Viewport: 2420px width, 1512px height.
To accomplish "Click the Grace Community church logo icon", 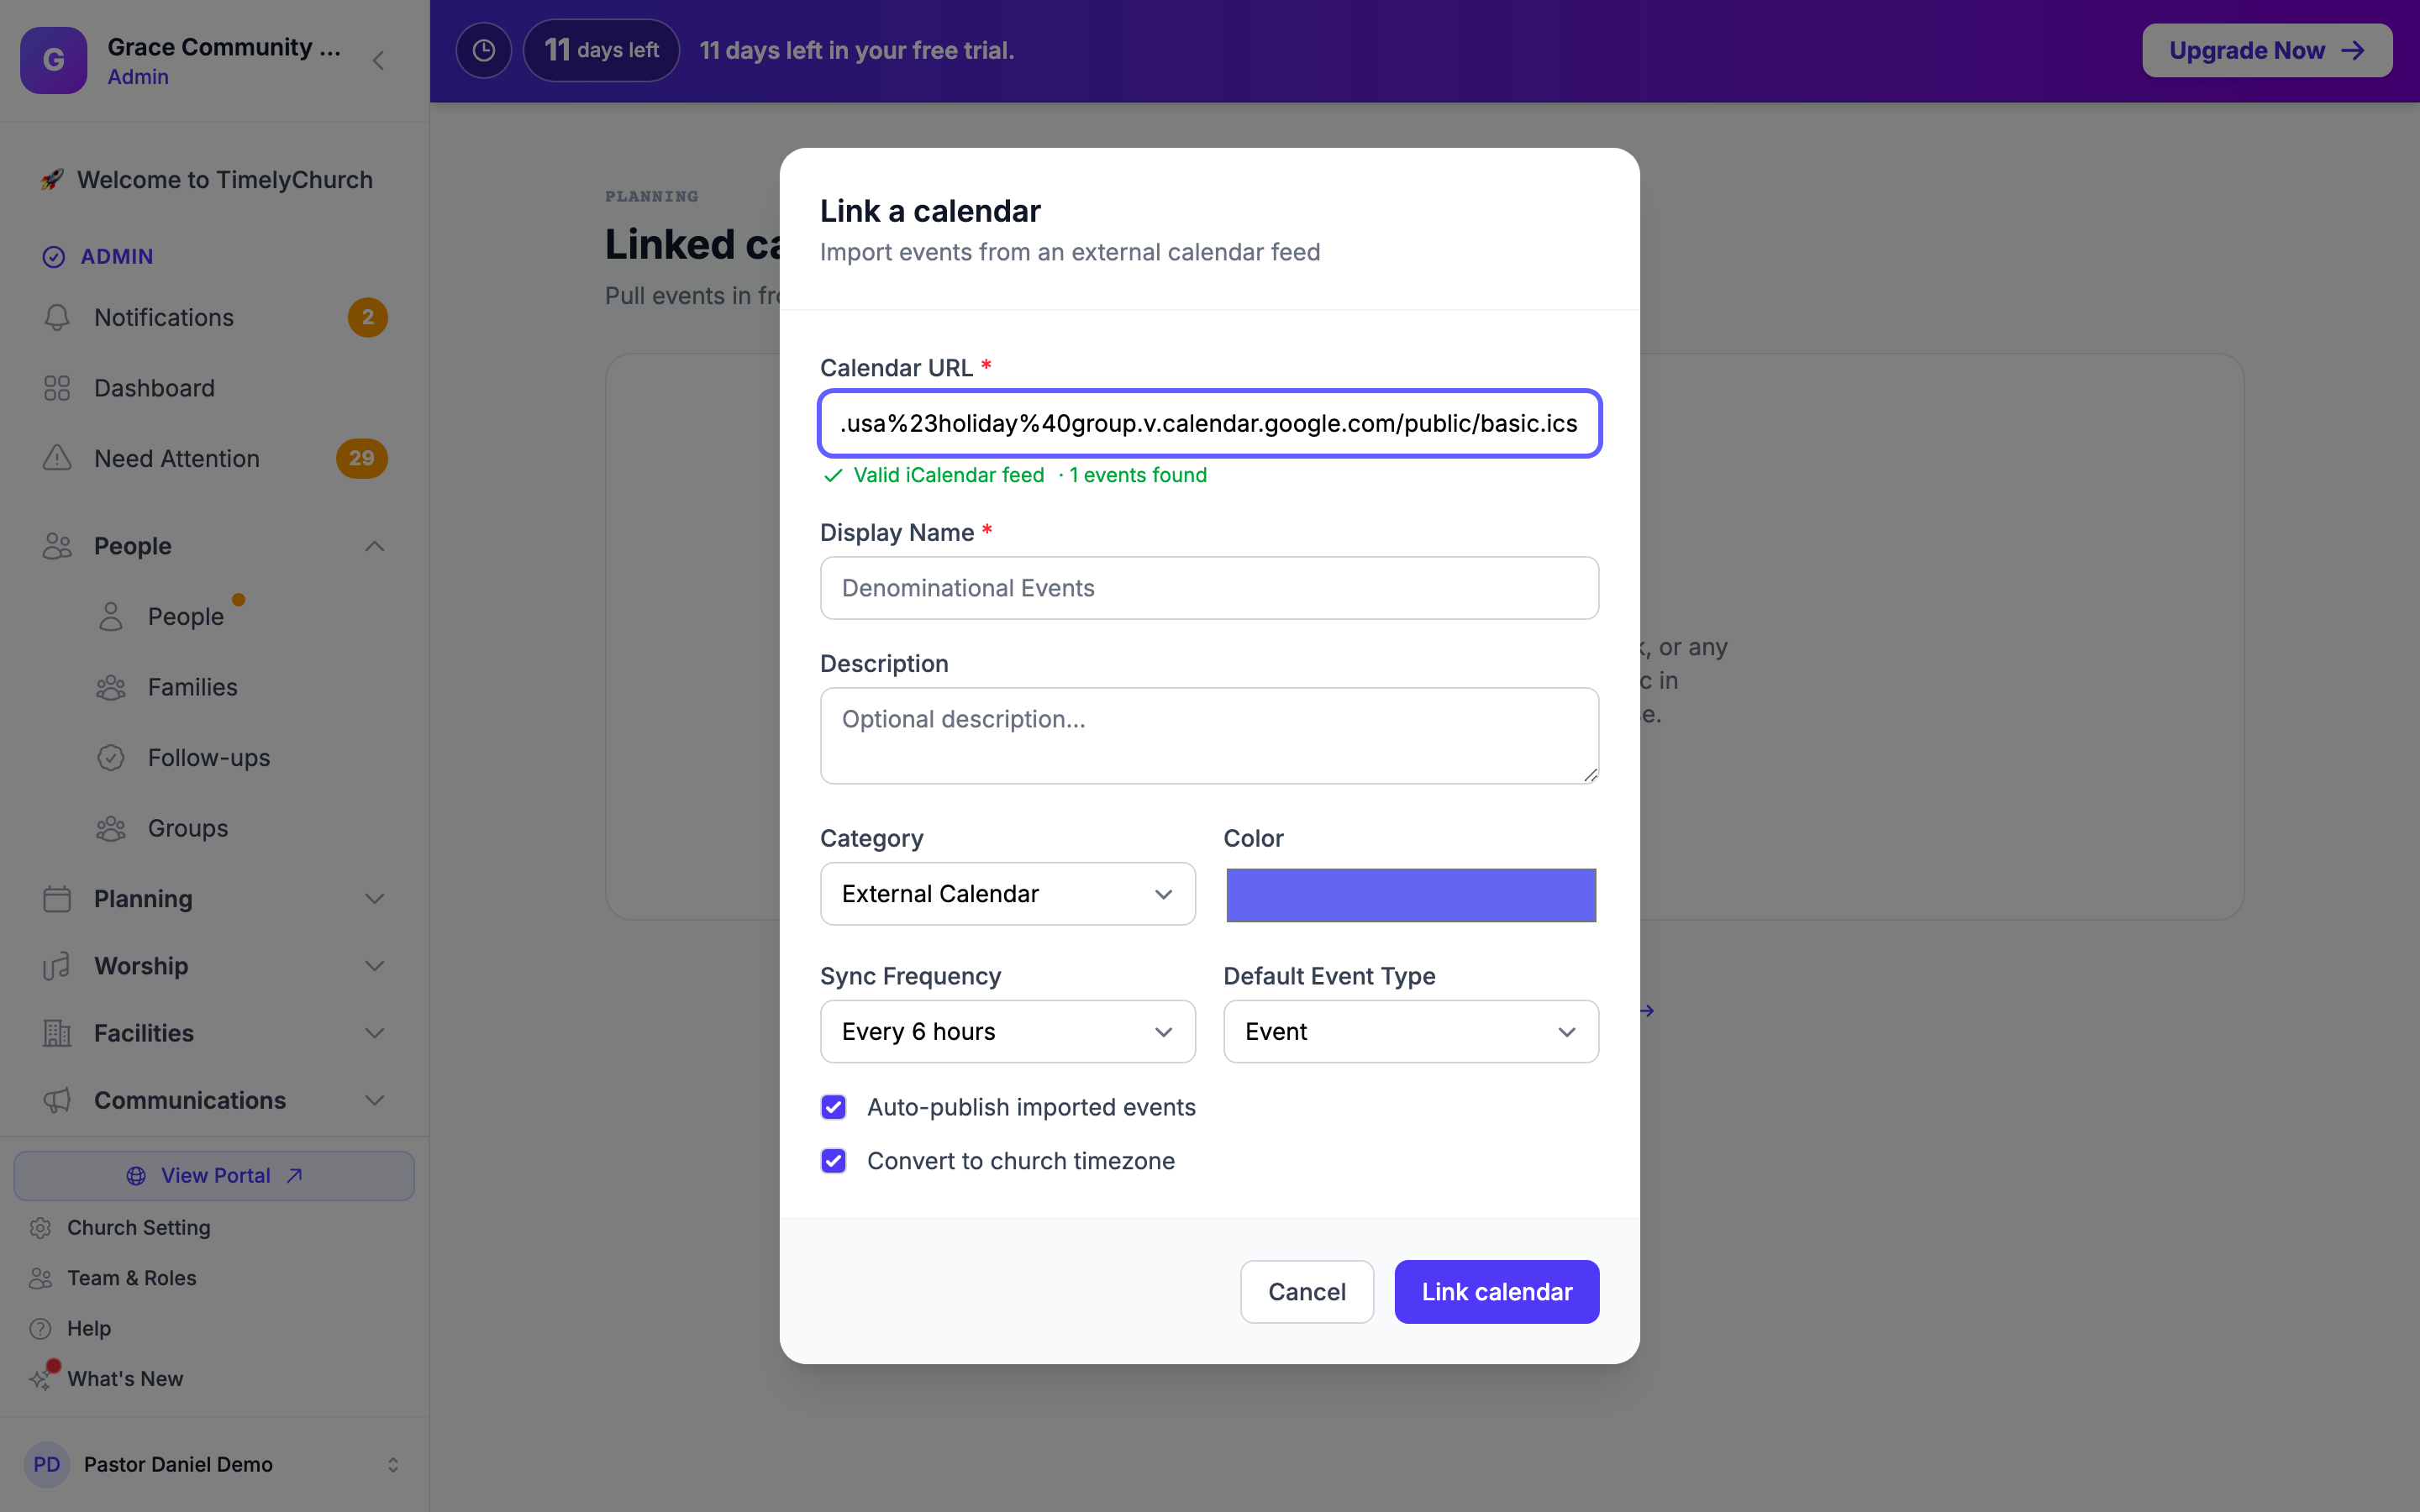I will click(54, 60).
